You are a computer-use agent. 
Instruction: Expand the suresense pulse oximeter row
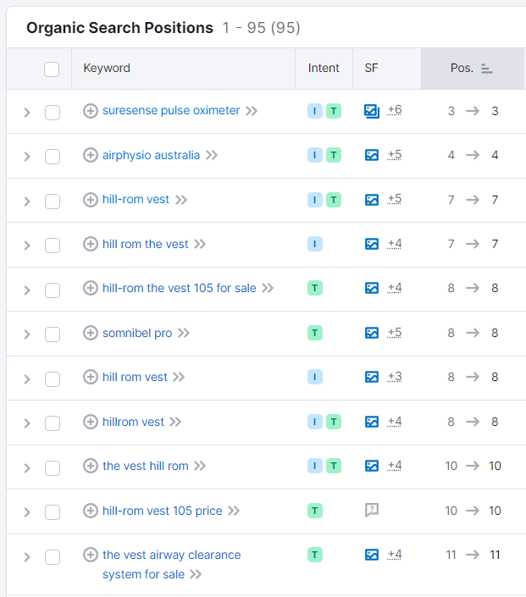27,113
